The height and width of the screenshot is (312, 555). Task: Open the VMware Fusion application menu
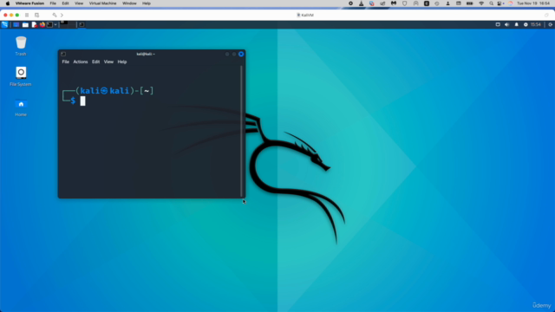pyautogui.click(x=29, y=3)
